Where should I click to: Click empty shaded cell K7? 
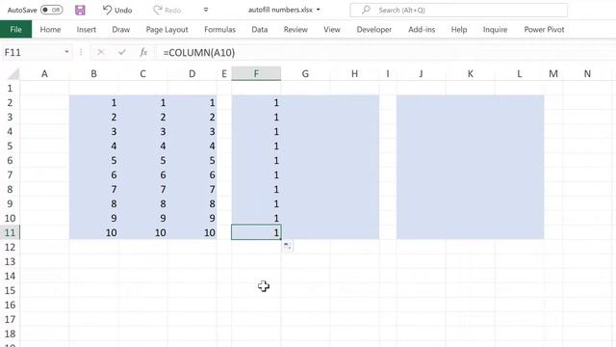pos(471,174)
